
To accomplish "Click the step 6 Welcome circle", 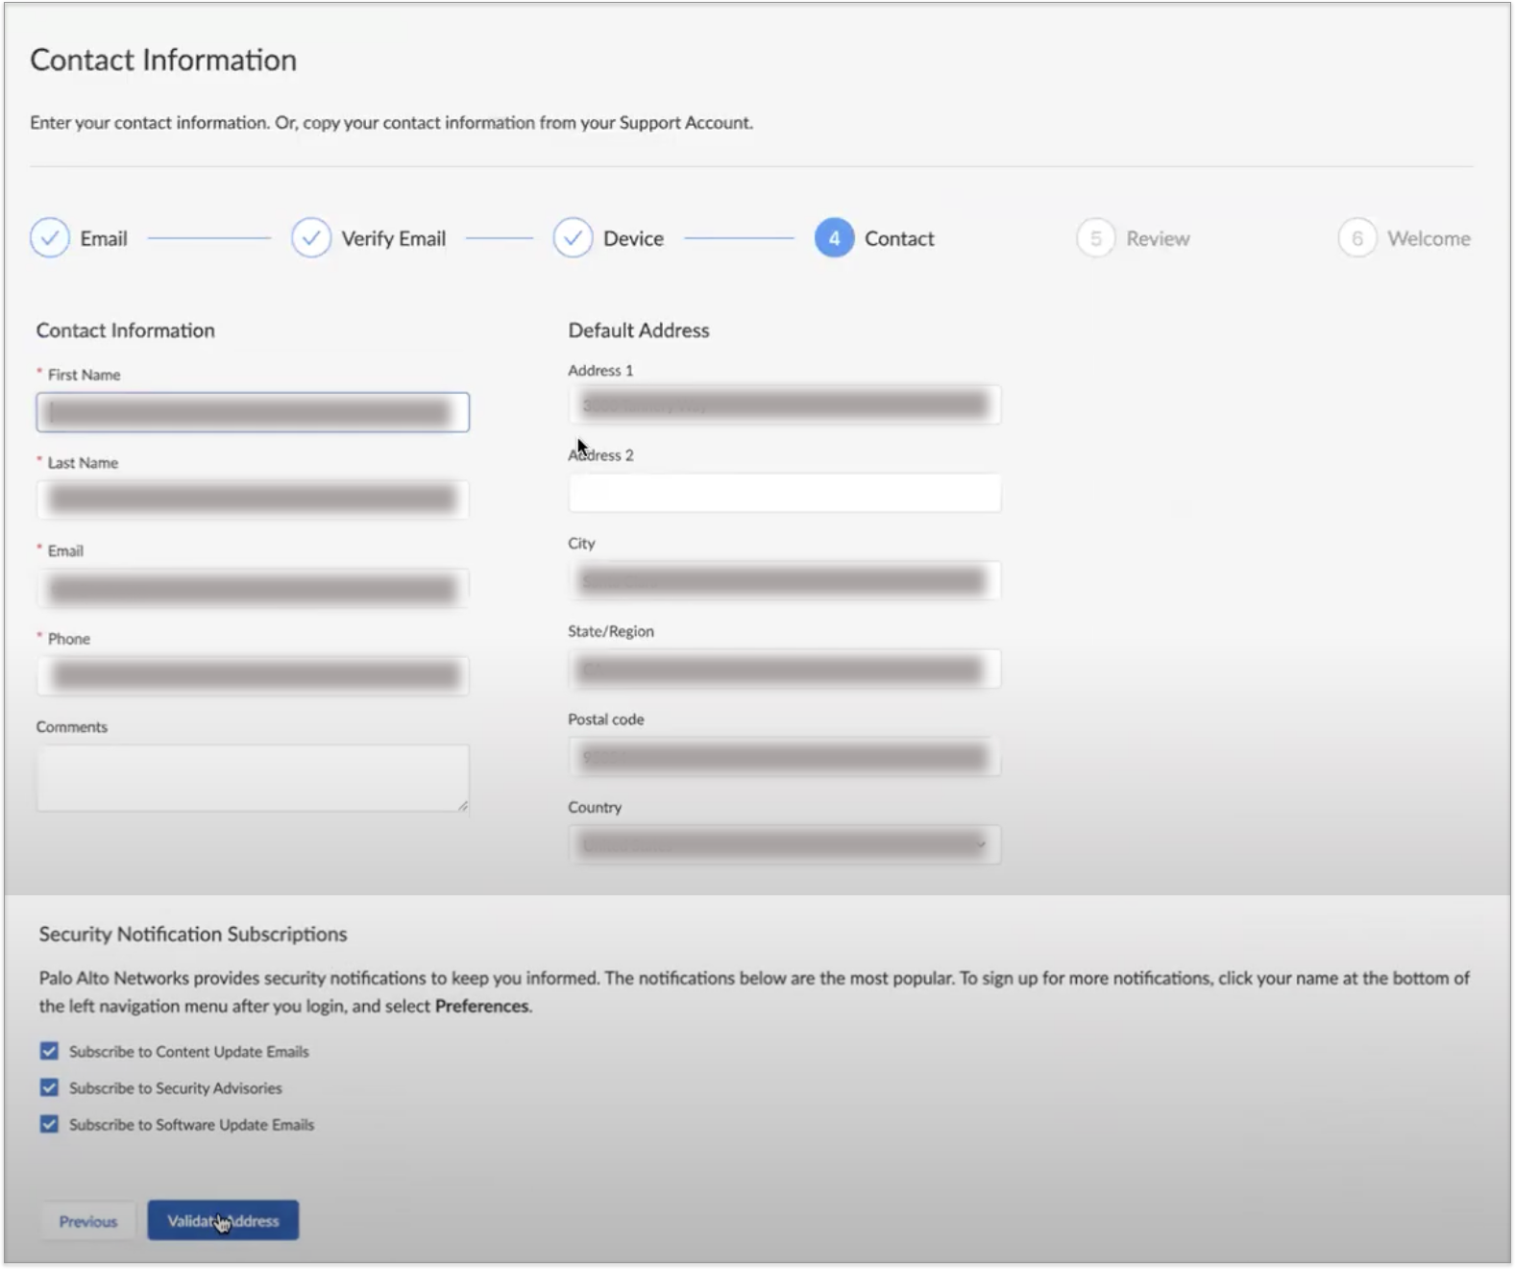I will 1356,238.
